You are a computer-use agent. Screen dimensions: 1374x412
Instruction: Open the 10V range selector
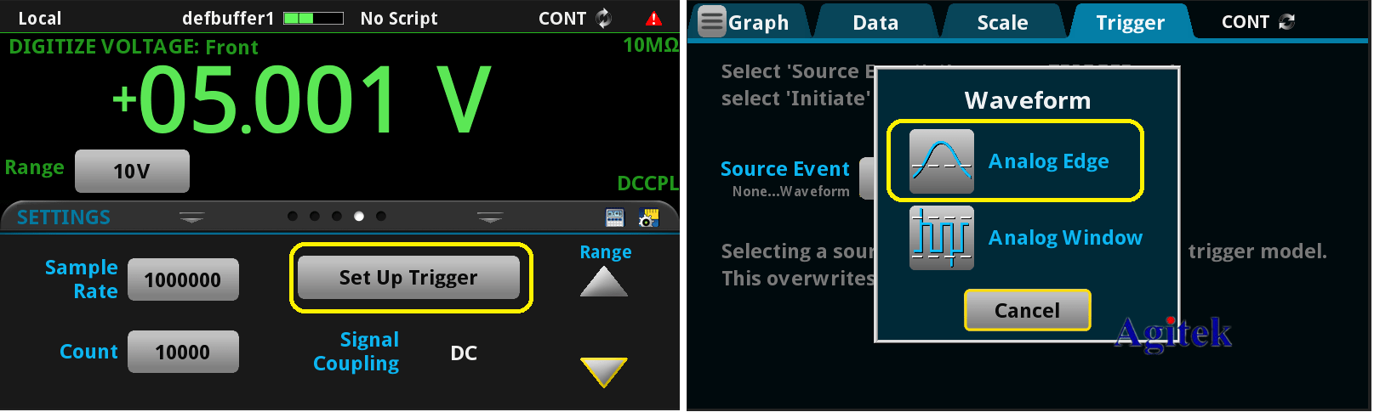tap(132, 172)
